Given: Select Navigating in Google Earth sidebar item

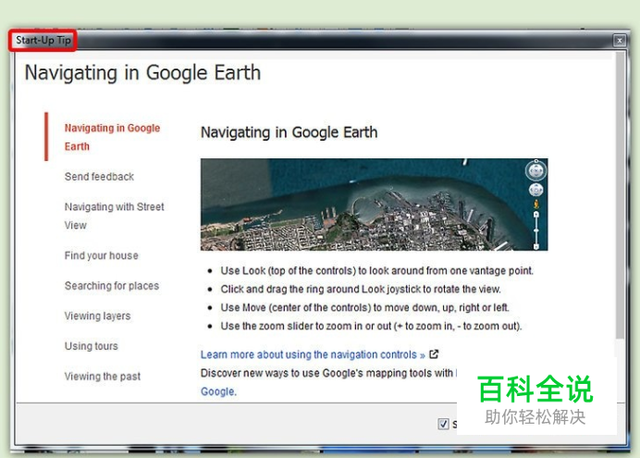Looking at the screenshot, I should point(112,137).
